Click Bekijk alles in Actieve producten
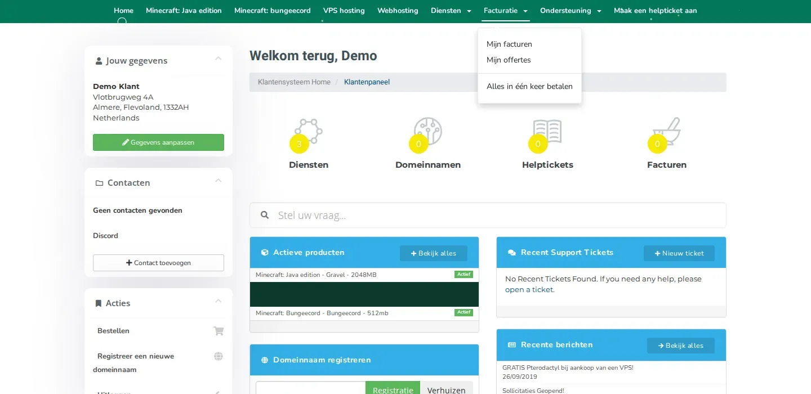This screenshot has width=811, height=394. click(434, 253)
